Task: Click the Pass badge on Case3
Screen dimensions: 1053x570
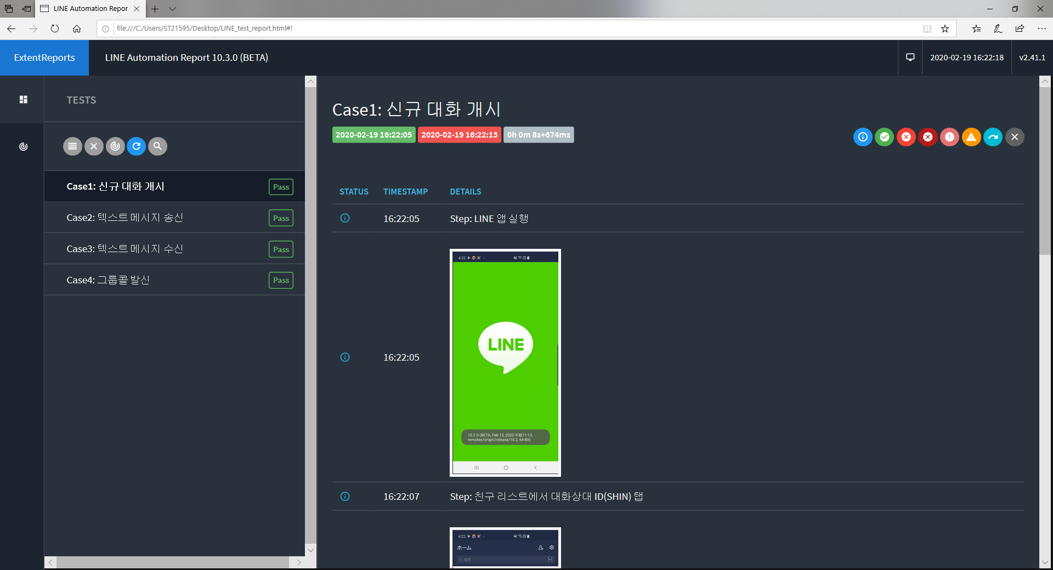Action: click(280, 249)
